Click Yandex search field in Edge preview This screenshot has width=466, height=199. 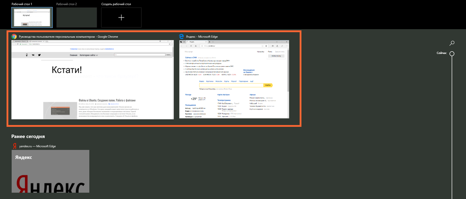click(x=231, y=85)
